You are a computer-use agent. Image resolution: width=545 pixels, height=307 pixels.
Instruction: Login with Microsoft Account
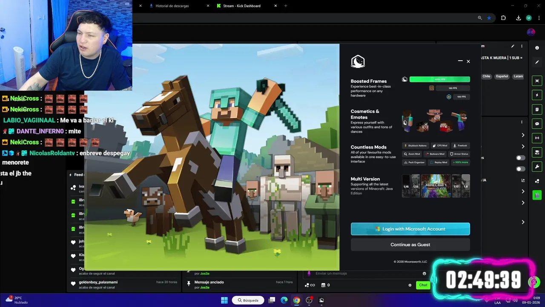410,229
